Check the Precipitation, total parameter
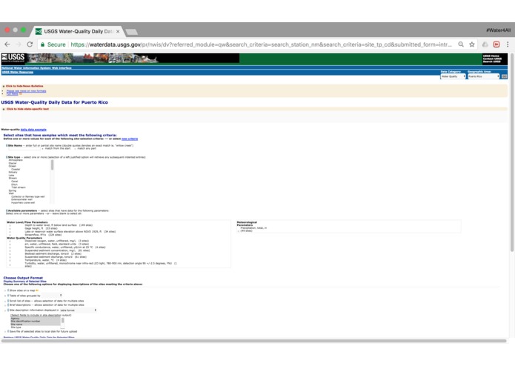Screen dimensions: 515x366 (x=239, y=231)
